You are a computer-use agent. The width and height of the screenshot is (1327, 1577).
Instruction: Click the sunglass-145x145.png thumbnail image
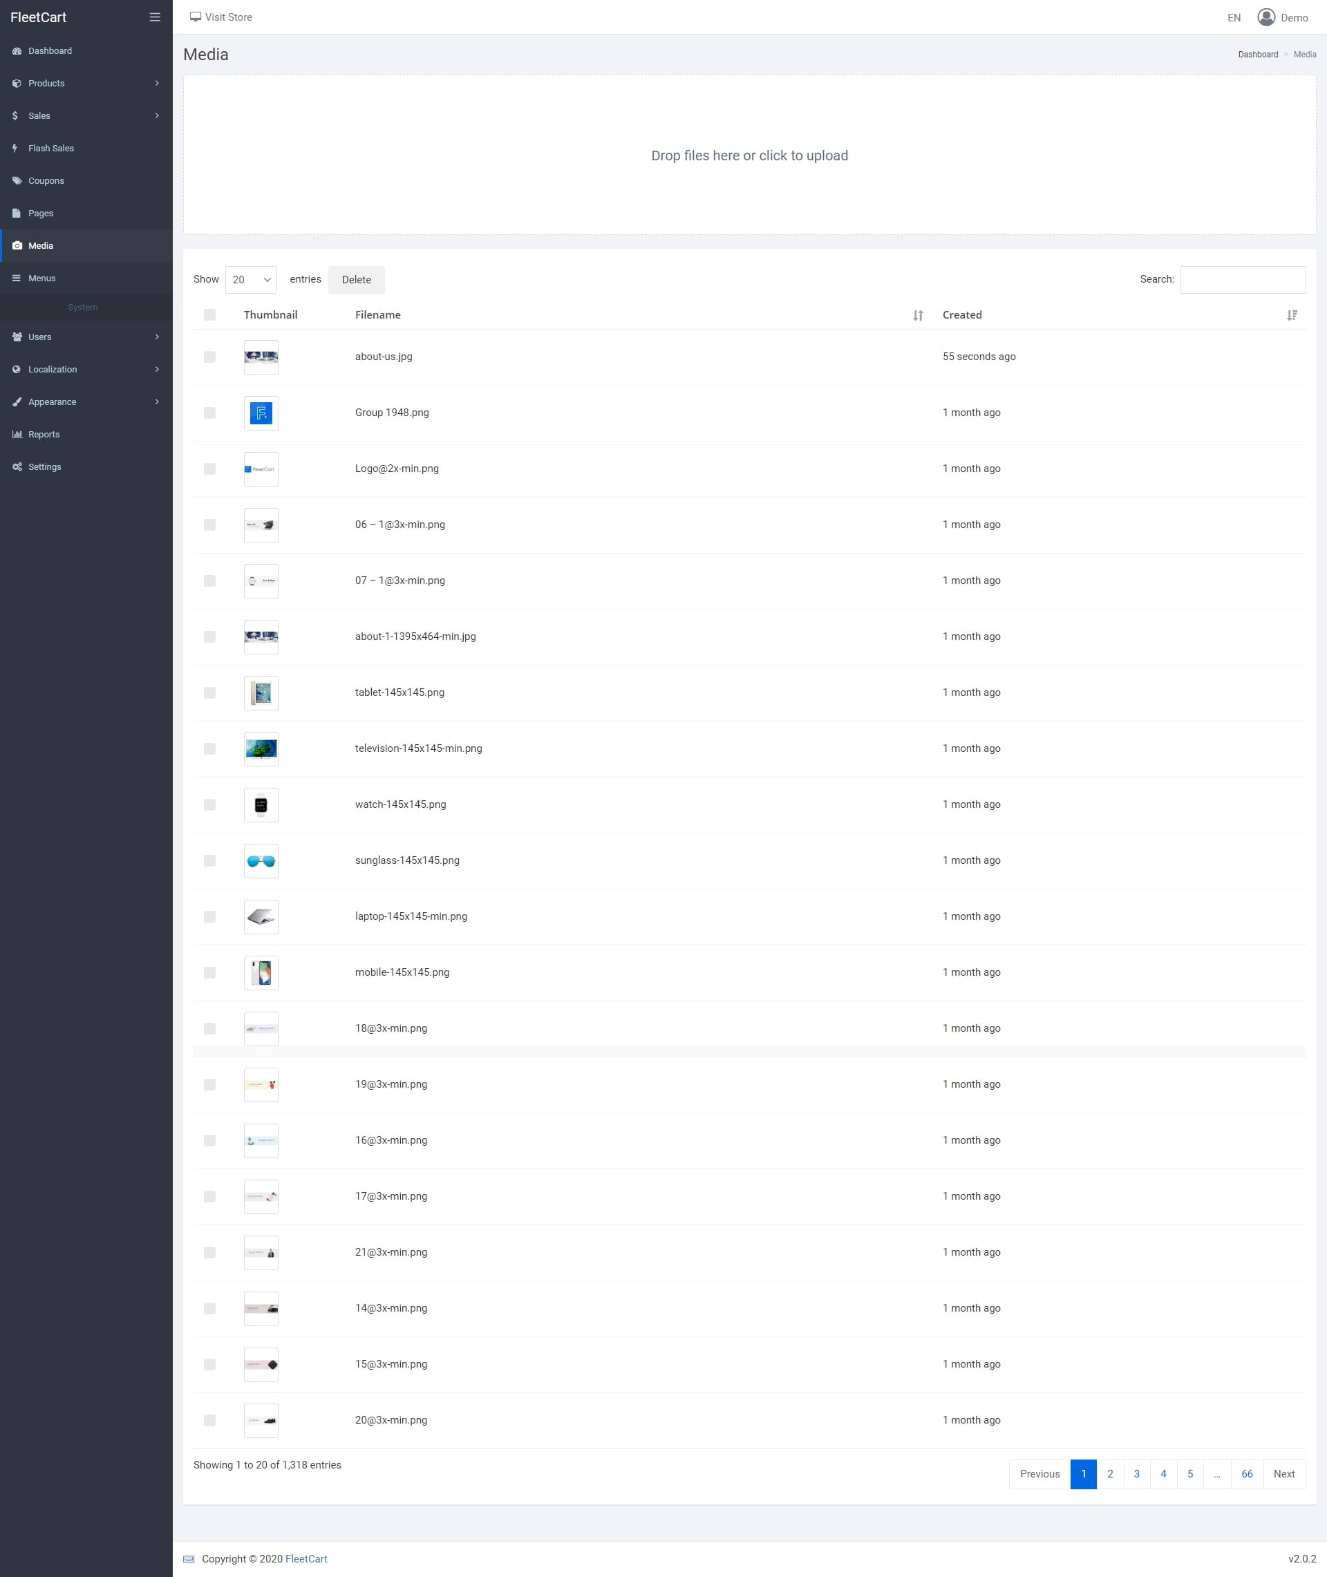coord(261,861)
